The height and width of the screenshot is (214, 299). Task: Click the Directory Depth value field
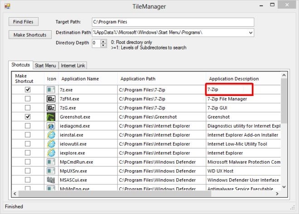(96, 43)
